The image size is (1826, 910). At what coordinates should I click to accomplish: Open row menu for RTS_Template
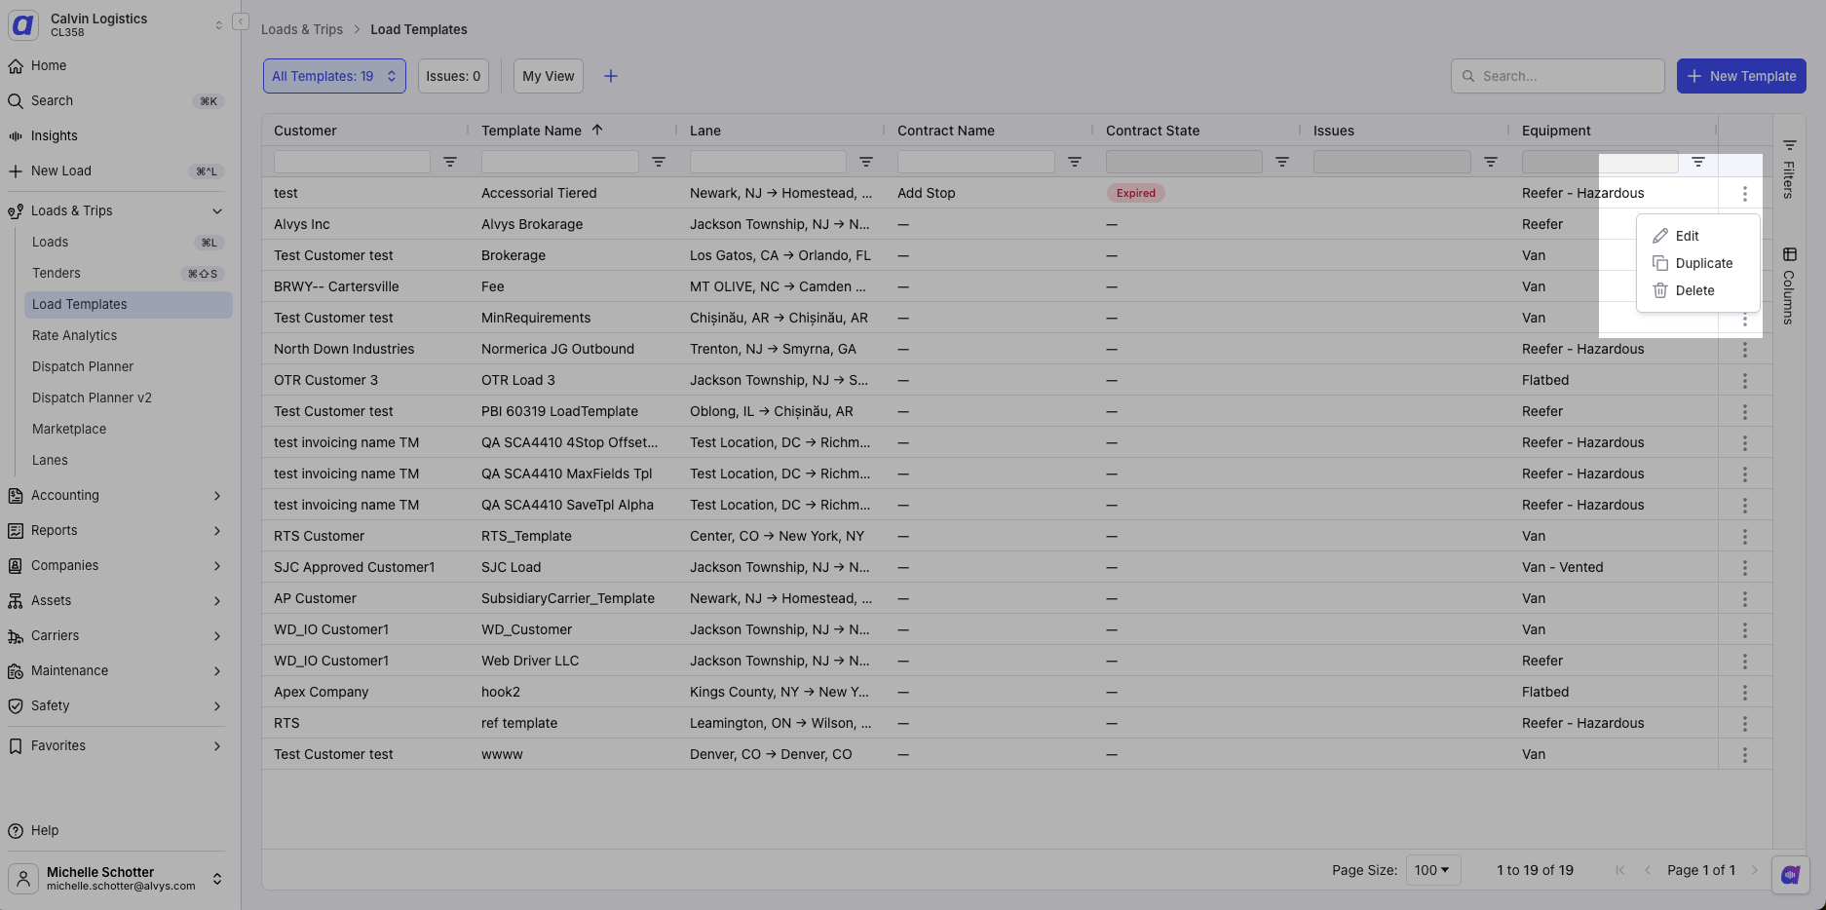pos(1745,537)
